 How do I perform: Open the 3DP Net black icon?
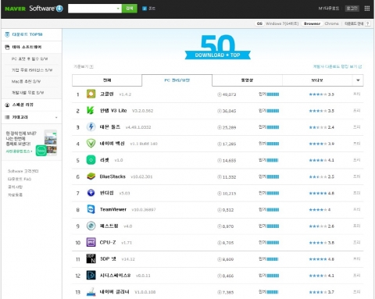[x=91, y=258]
